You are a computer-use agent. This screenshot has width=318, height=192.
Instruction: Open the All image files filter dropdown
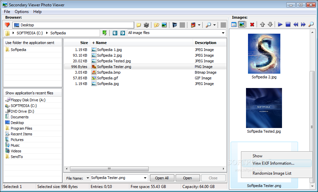(x=223, y=33)
